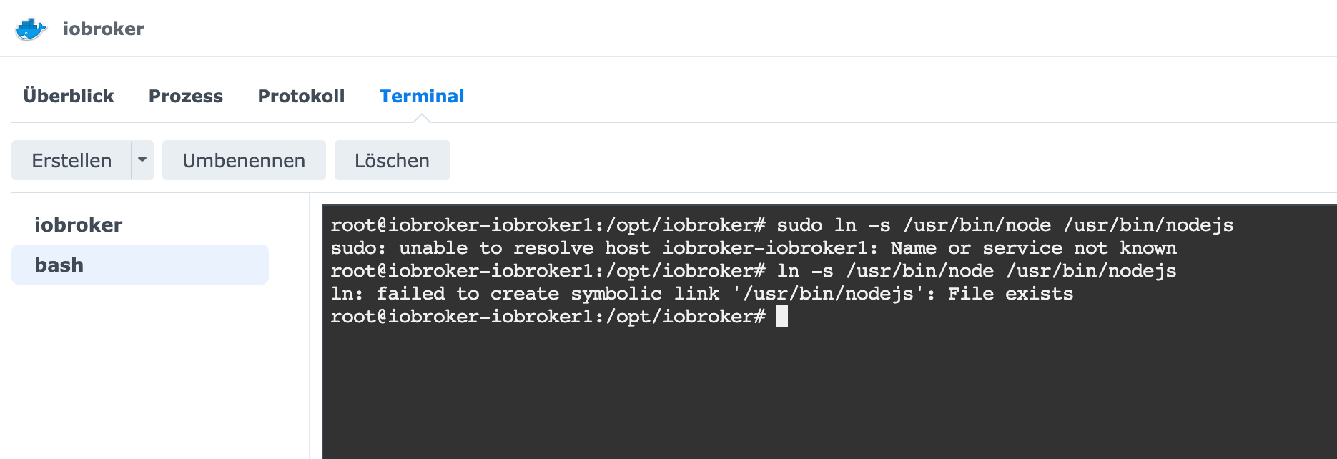Viewport: 1337px width, 459px height.
Task: Click the second 'ln -s' command line
Action: tap(753, 271)
